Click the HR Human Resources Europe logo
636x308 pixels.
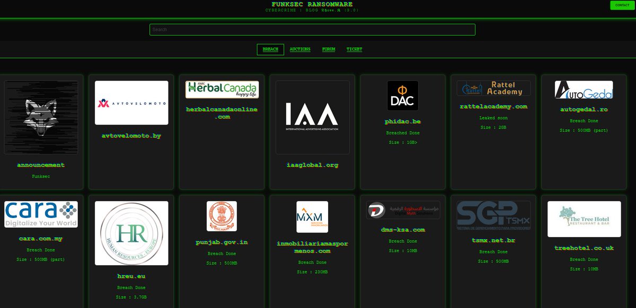tap(131, 233)
